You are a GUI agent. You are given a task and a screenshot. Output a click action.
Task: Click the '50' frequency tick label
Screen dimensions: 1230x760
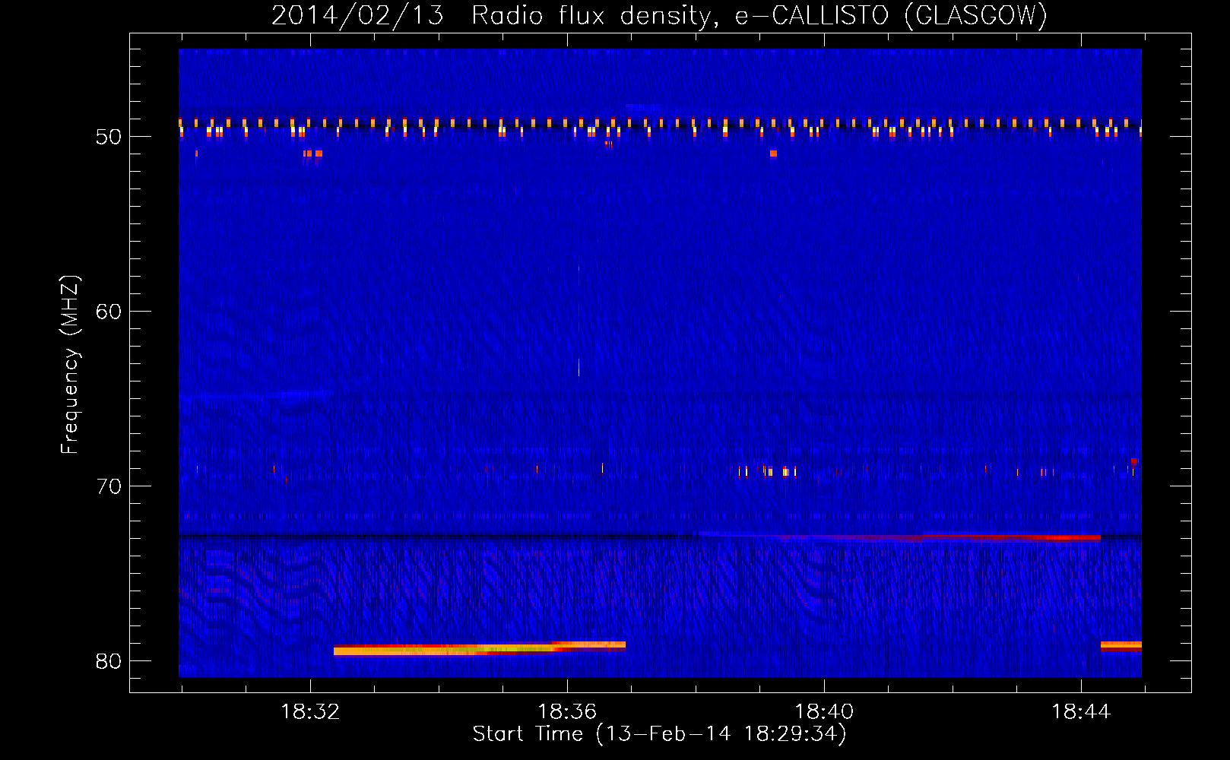tap(109, 137)
